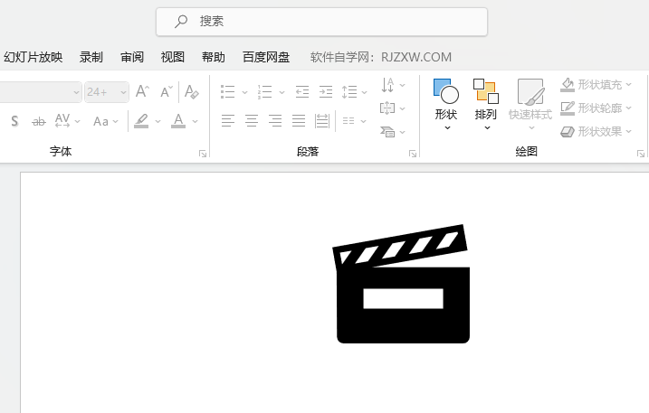This screenshot has height=413, width=649.
Task: Click the search box at top
Action: coord(321,22)
